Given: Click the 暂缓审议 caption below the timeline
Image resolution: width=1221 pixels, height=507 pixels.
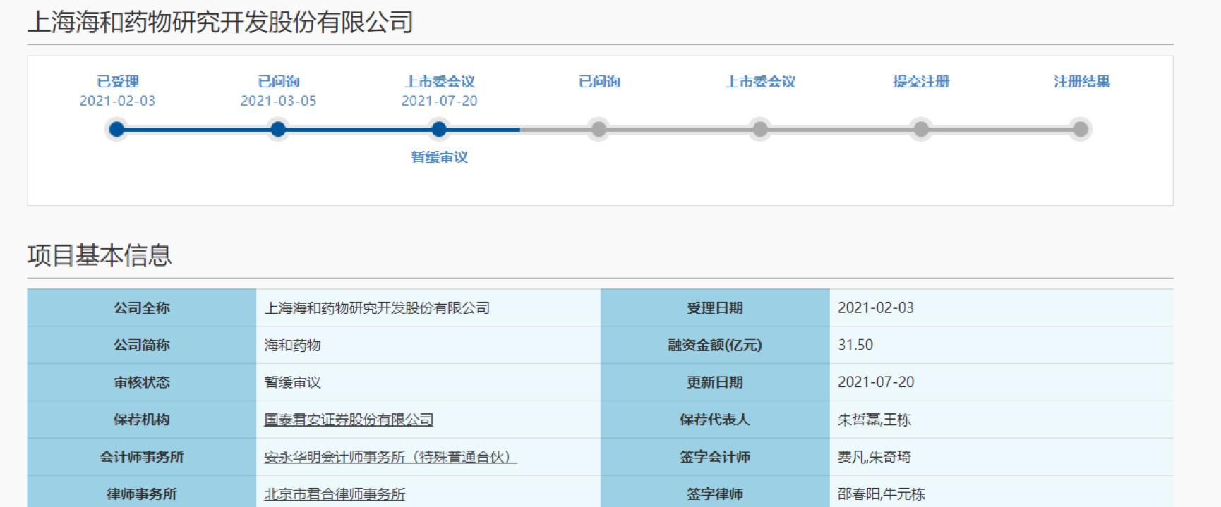Looking at the screenshot, I should (439, 157).
